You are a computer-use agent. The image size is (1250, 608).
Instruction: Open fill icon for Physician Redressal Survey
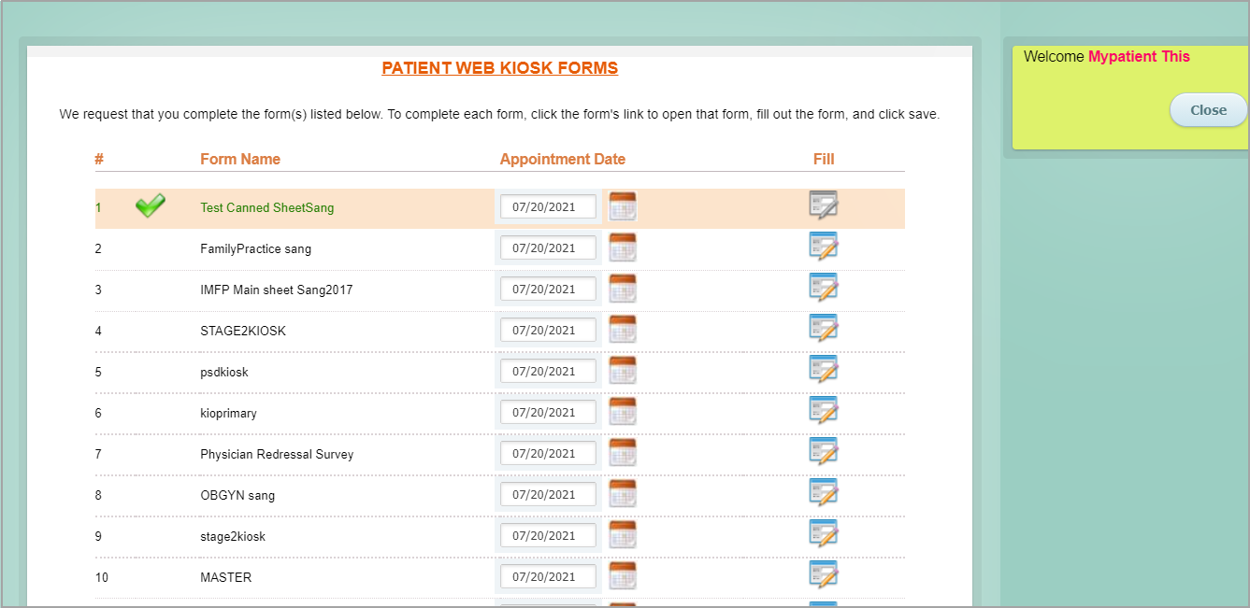click(823, 452)
